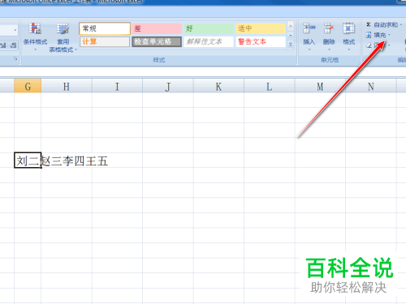Image resolution: width=406 pixels, height=304 pixels.
Task: Select column N header
Action: point(371,86)
